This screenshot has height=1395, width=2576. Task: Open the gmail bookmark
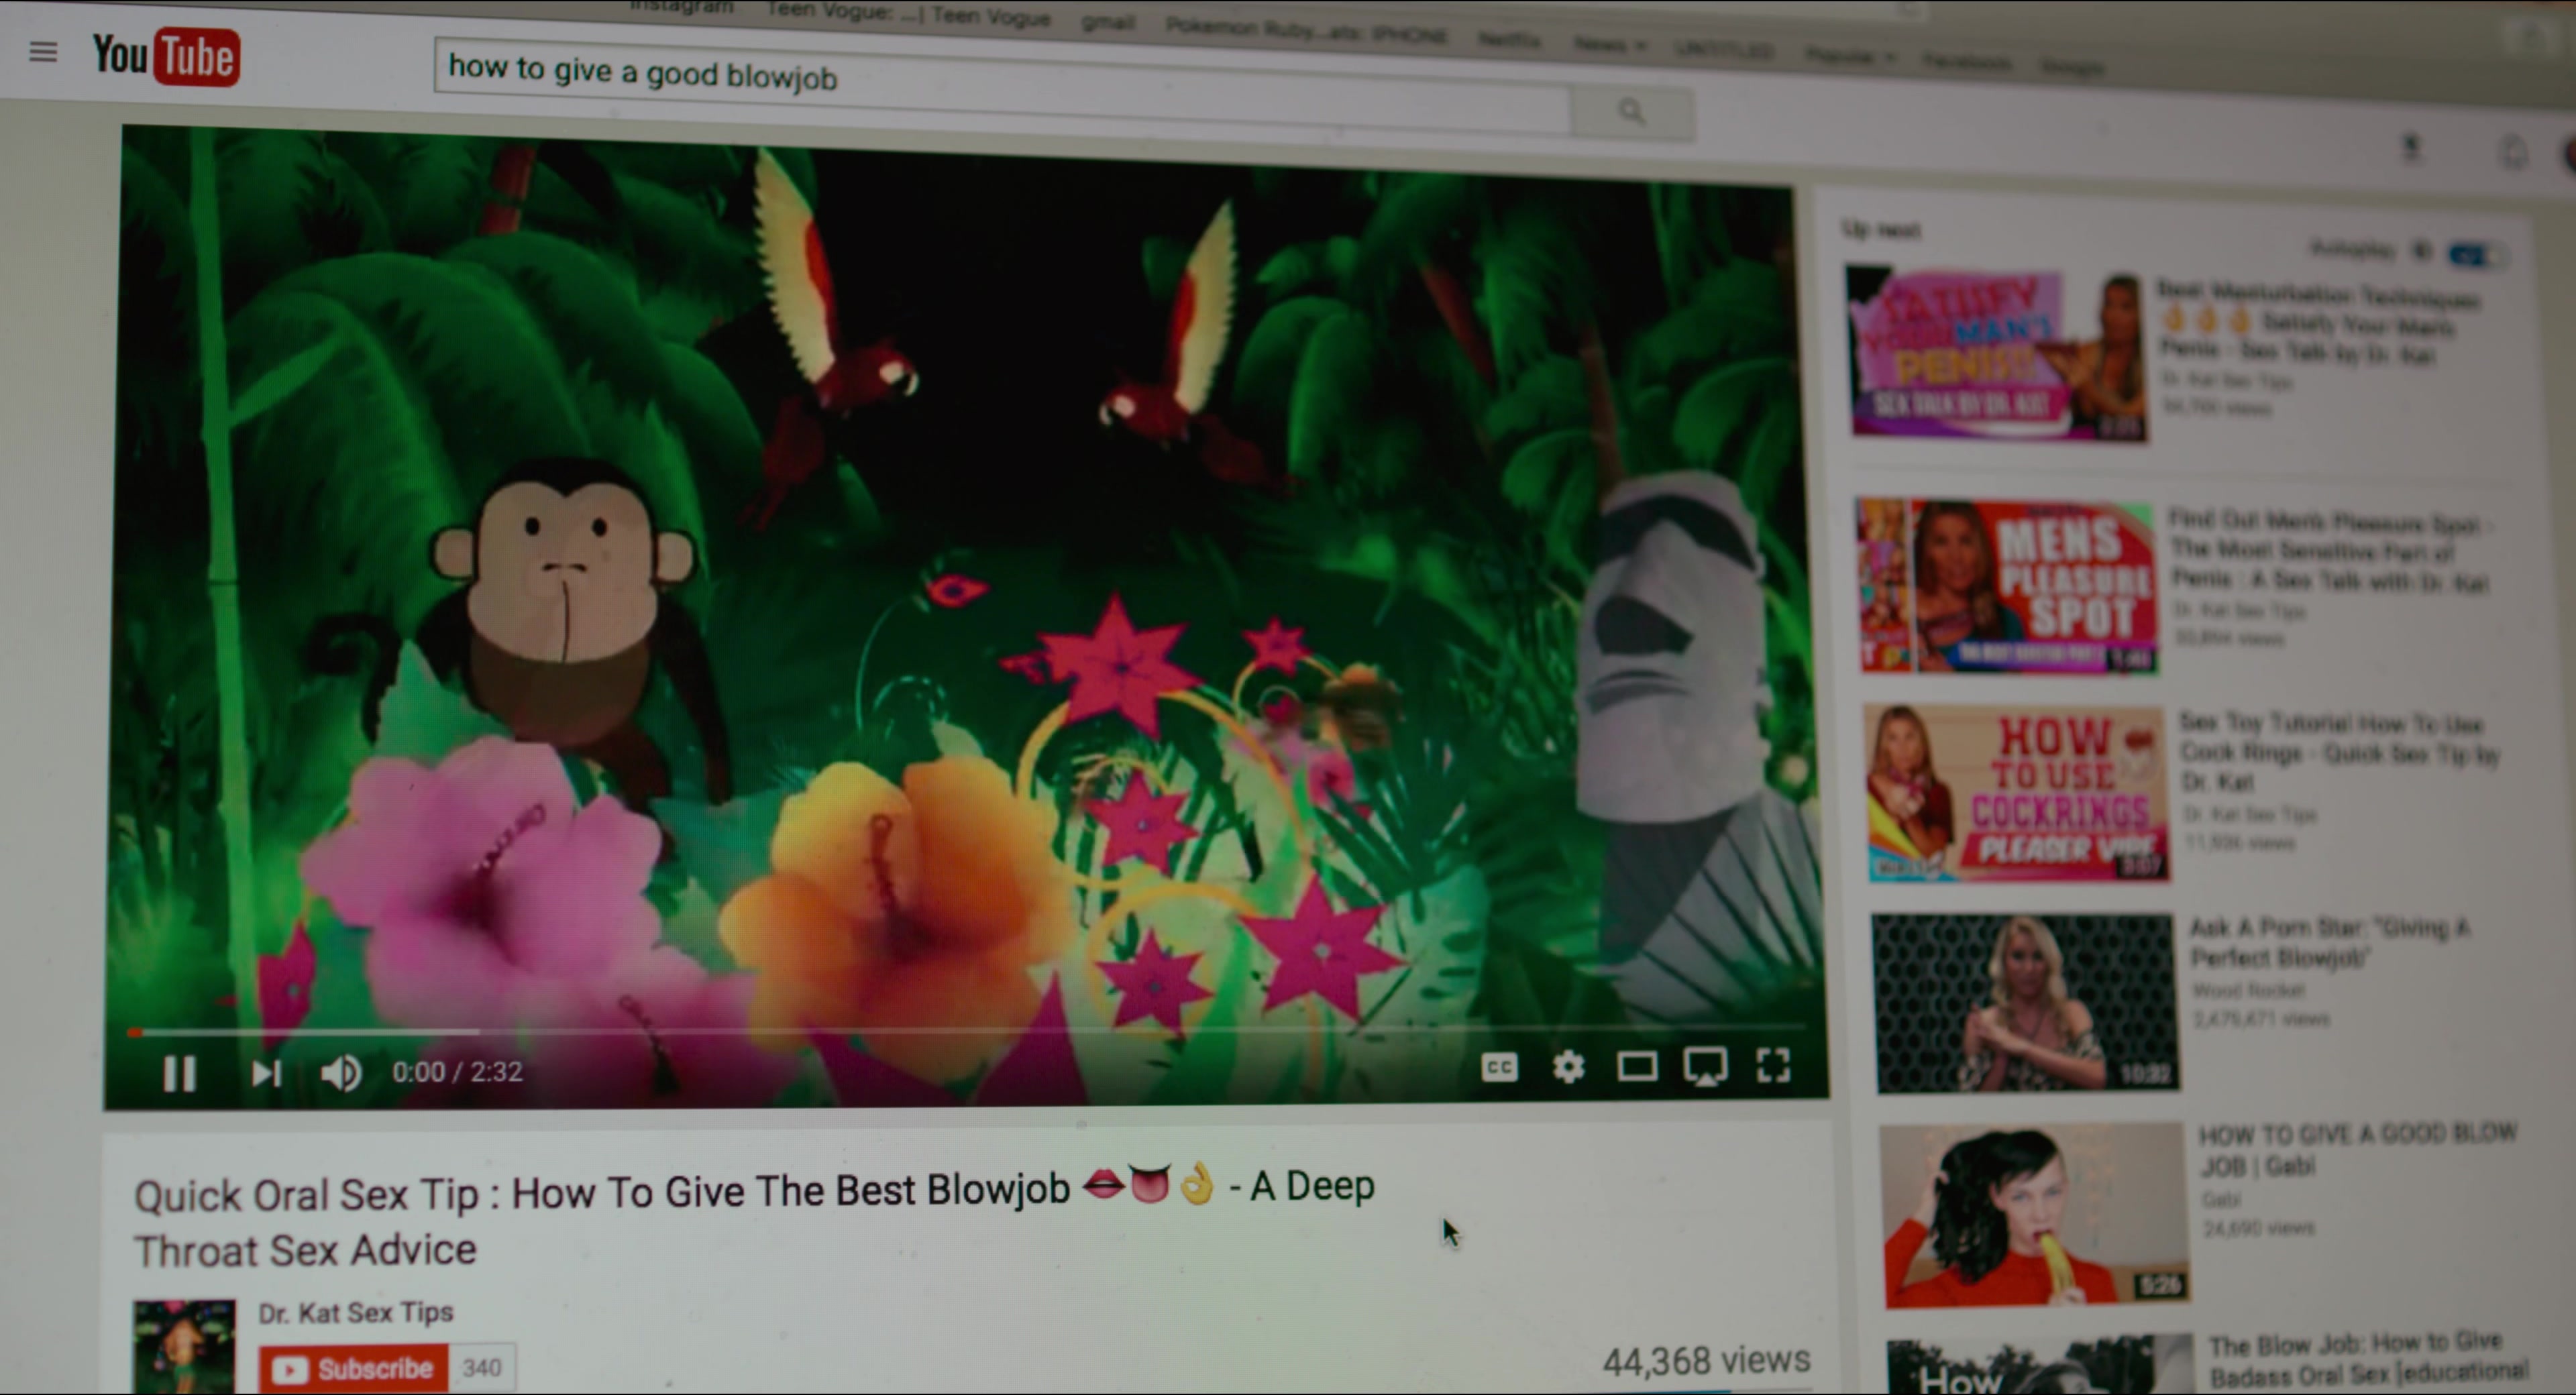click(1108, 22)
